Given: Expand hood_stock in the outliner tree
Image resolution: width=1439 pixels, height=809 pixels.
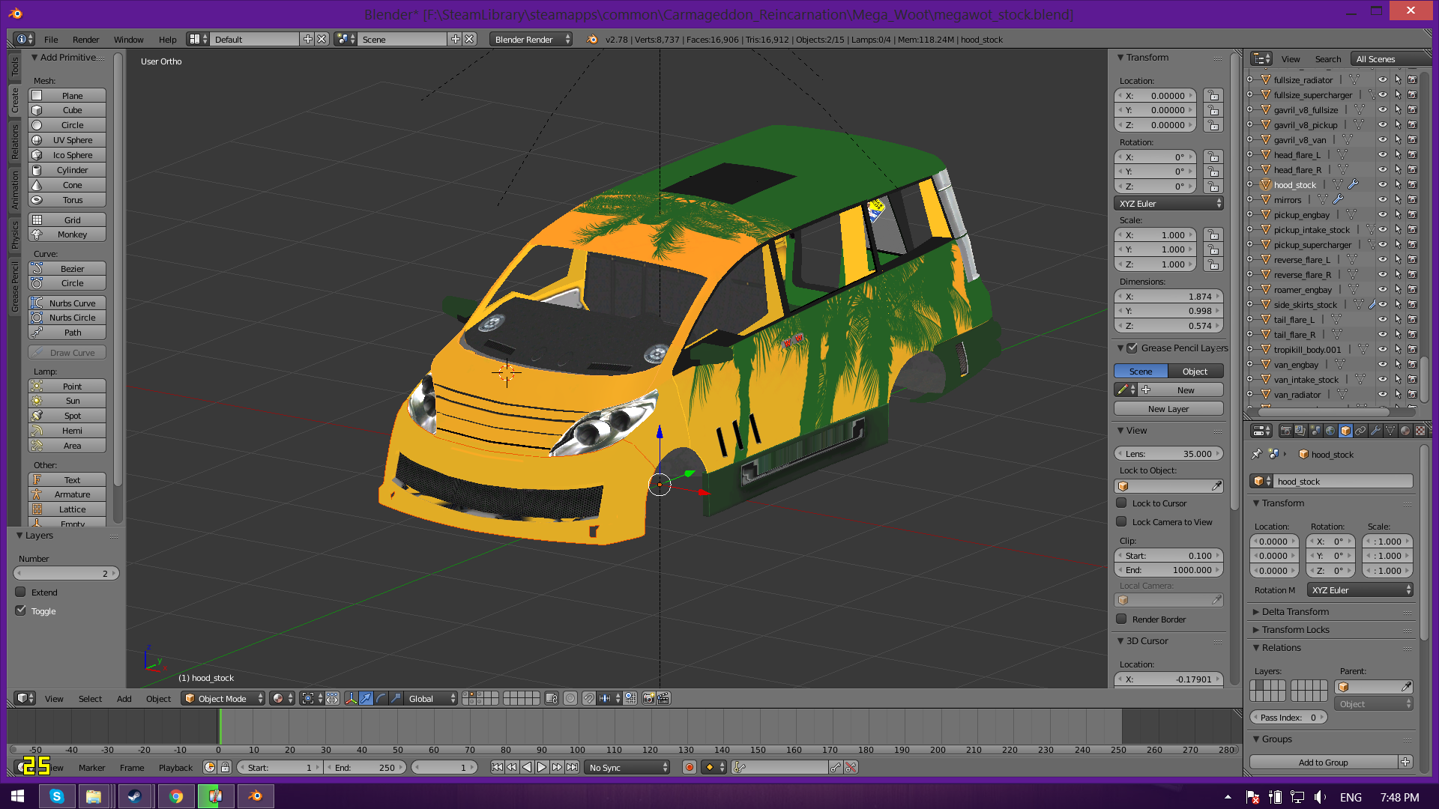Looking at the screenshot, I should (x=1249, y=184).
